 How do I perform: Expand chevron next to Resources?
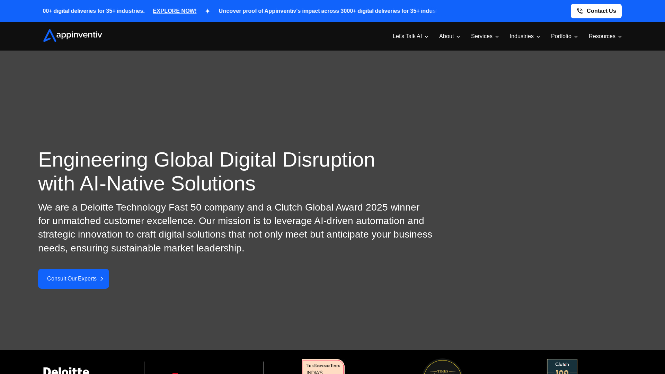620,37
